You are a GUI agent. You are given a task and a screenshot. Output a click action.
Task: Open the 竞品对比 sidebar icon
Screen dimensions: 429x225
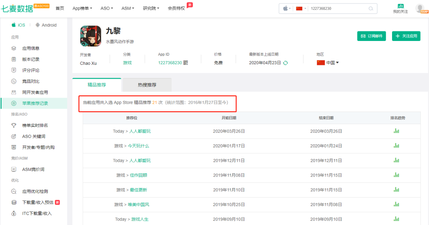click(14, 81)
